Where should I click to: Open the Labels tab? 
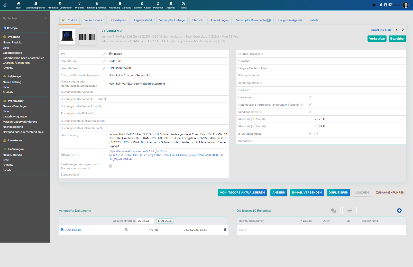pos(314,20)
